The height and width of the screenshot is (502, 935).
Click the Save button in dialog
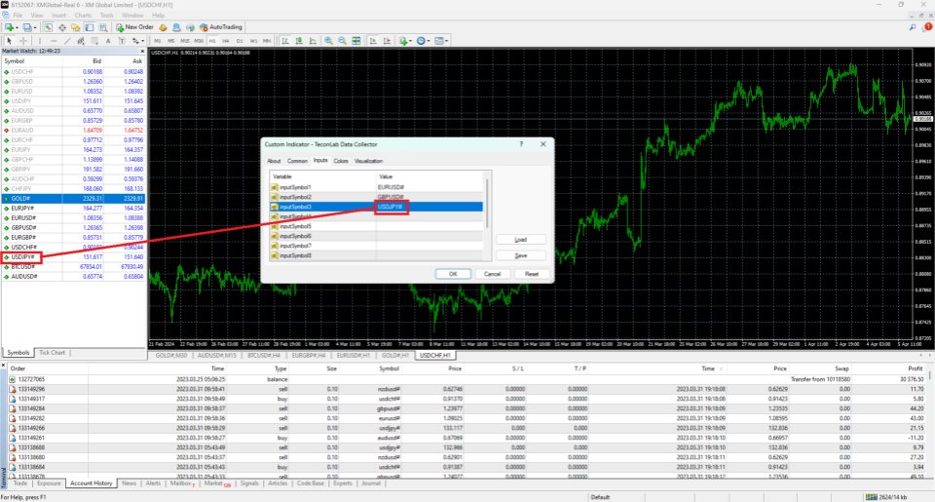(520, 255)
